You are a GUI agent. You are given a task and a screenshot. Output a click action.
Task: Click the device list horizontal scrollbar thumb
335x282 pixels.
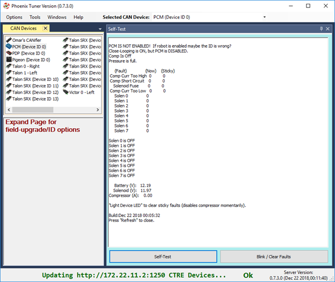pos(33,110)
